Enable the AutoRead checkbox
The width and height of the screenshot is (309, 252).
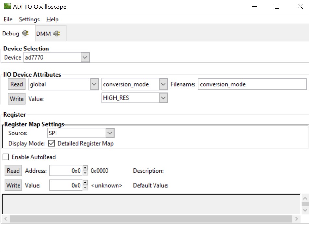(5, 157)
